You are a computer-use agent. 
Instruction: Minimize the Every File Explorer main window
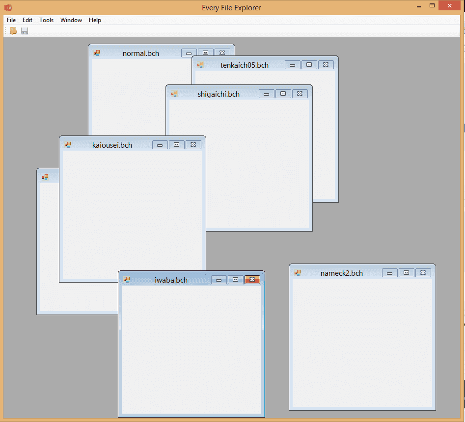point(419,6)
